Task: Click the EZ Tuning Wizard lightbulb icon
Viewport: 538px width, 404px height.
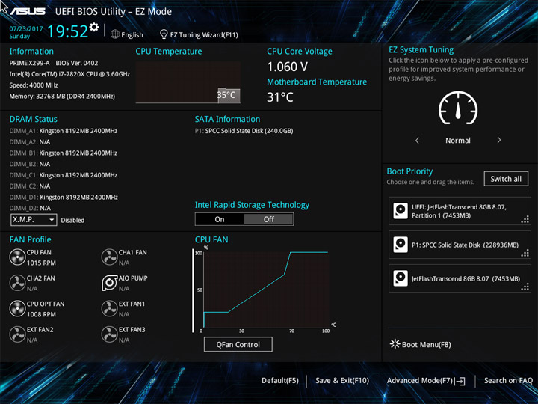Action: point(164,34)
